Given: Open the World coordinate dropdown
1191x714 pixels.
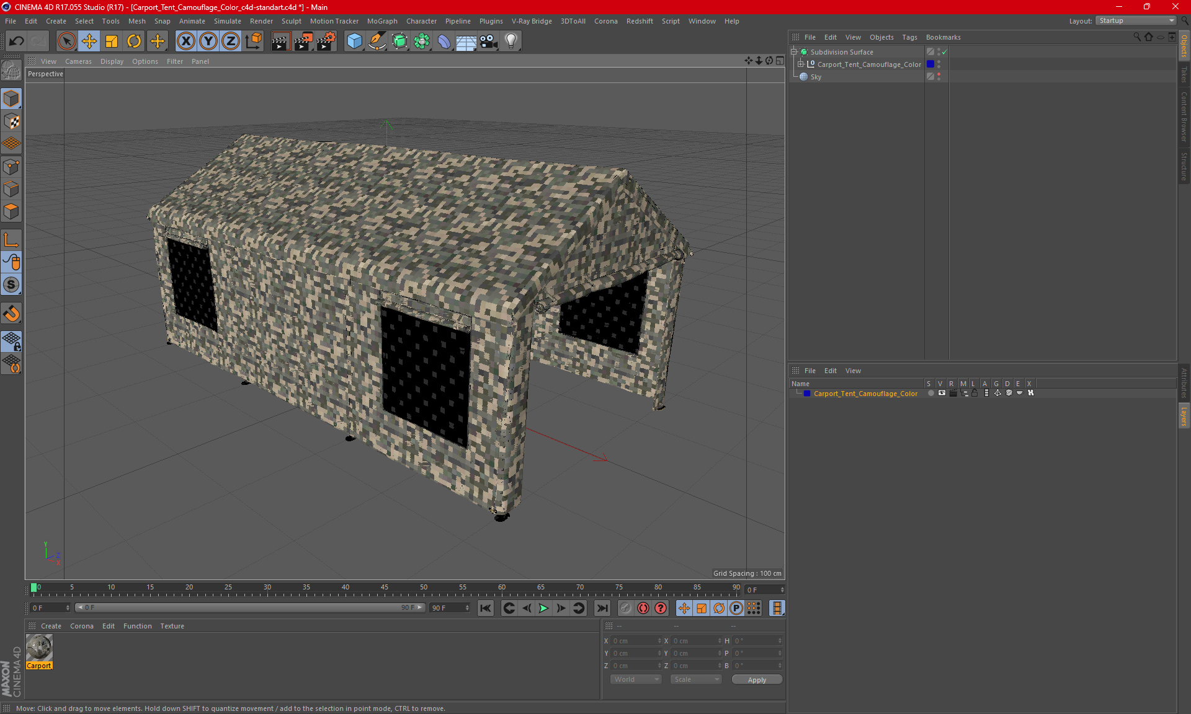Looking at the screenshot, I should (636, 679).
